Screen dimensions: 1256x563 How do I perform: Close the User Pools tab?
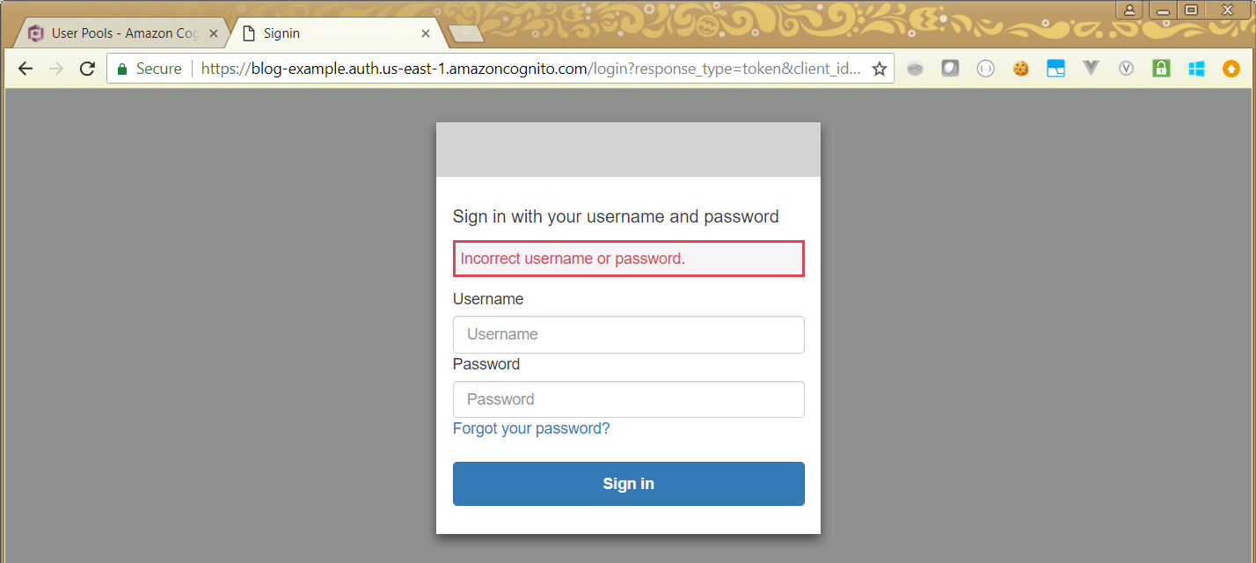point(214,33)
